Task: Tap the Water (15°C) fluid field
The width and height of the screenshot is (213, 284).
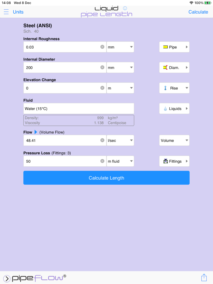Action: pyautogui.click(x=79, y=109)
